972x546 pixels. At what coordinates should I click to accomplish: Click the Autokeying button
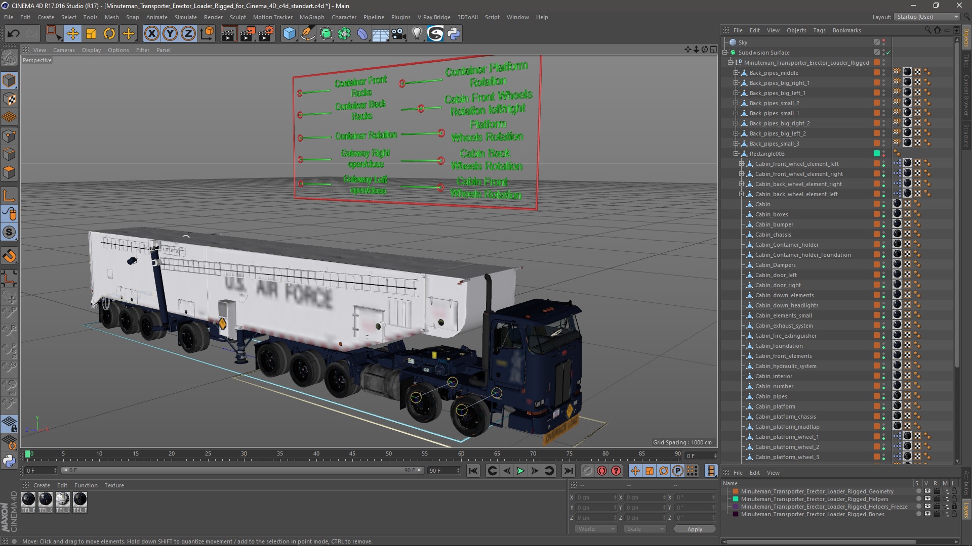pyautogui.click(x=602, y=471)
